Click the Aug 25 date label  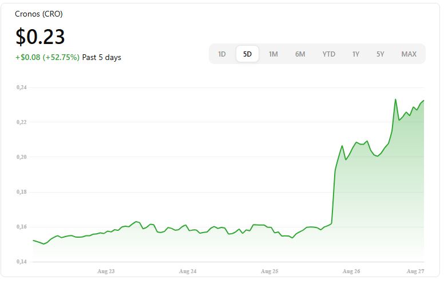[269, 271]
